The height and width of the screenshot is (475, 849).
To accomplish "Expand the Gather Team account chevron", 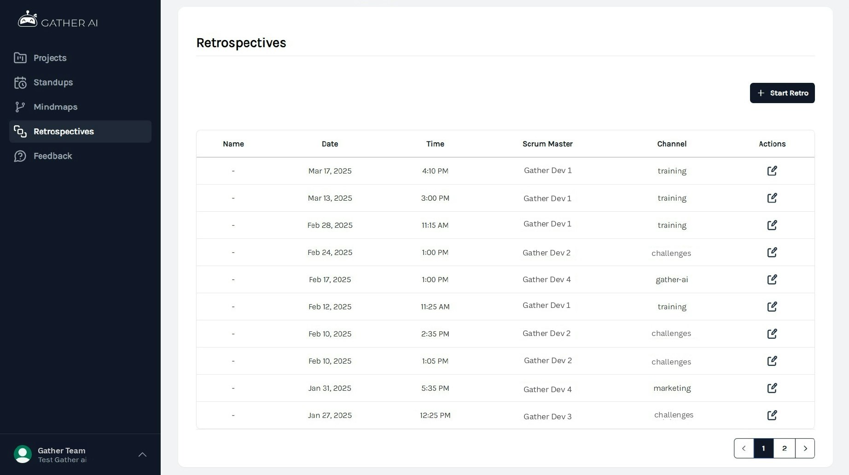I will 143,455.
